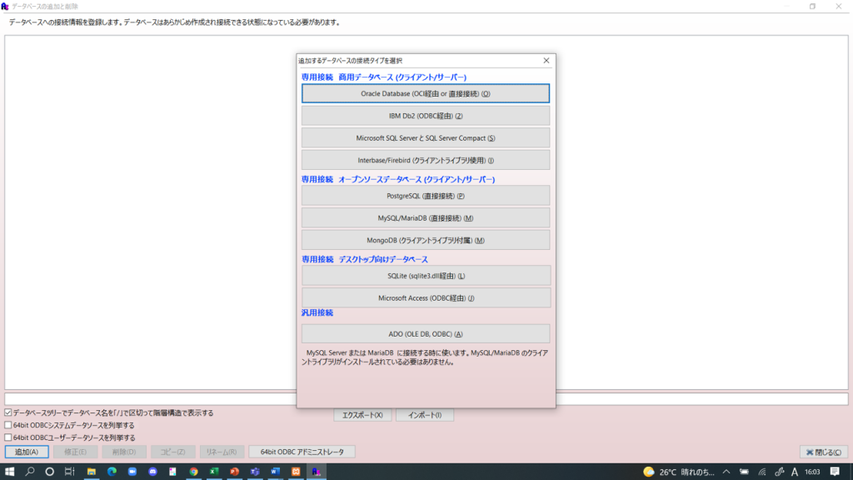Pick Interbase/Firebird client library connection
Viewport: 853px width, 480px height.
coord(426,158)
